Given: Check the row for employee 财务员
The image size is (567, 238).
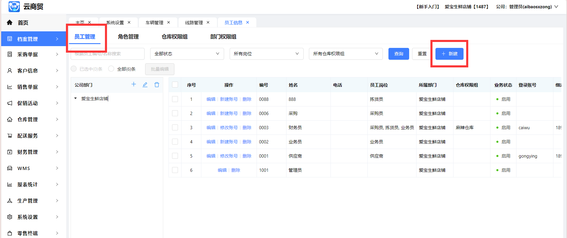Looking at the screenshot, I should click(175, 127).
